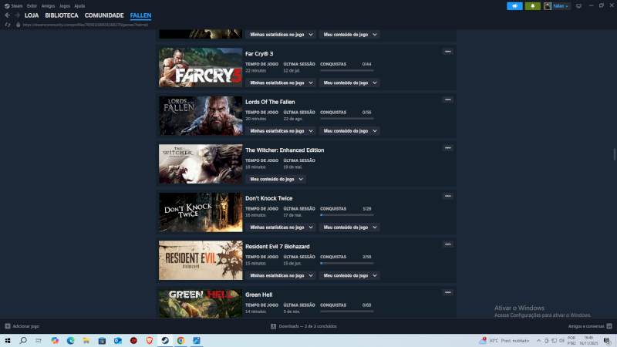Open the three-dot menu for Green Hell
Screen dimensions: 617x347
tap(448, 292)
